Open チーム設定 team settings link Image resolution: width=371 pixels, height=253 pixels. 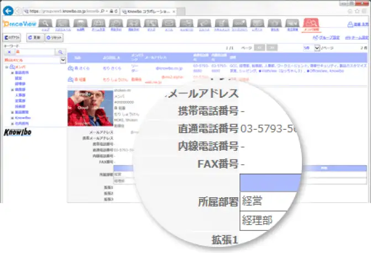pos(356,38)
